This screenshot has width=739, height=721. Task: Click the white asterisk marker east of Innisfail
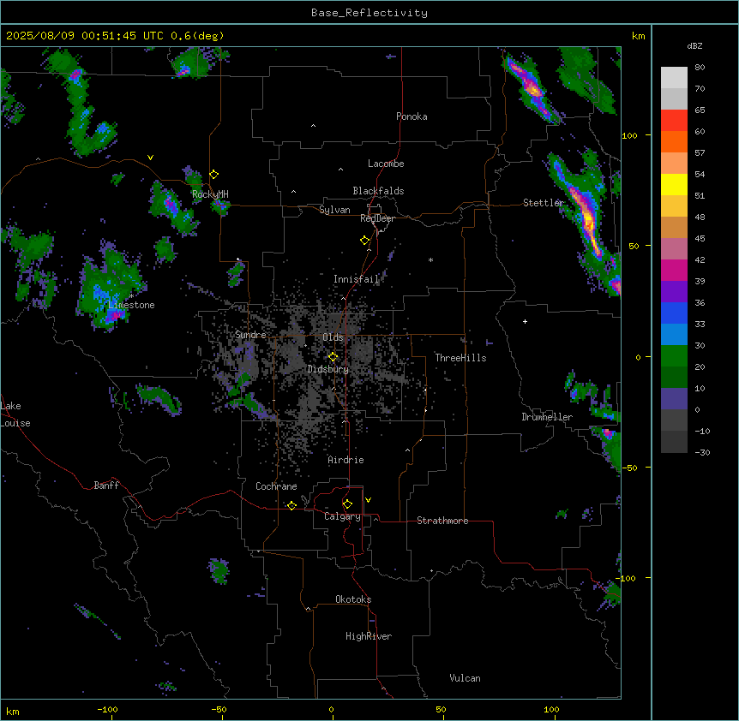[430, 259]
